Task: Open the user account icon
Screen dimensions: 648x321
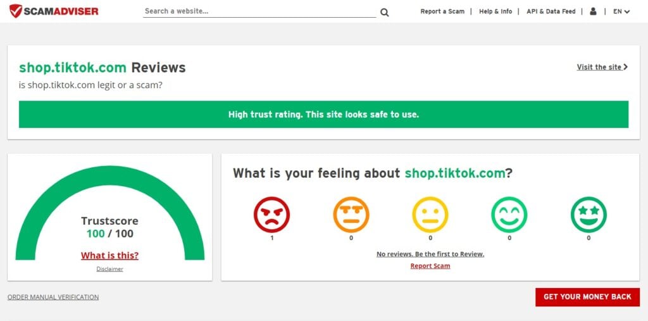Action: click(x=593, y=11)
